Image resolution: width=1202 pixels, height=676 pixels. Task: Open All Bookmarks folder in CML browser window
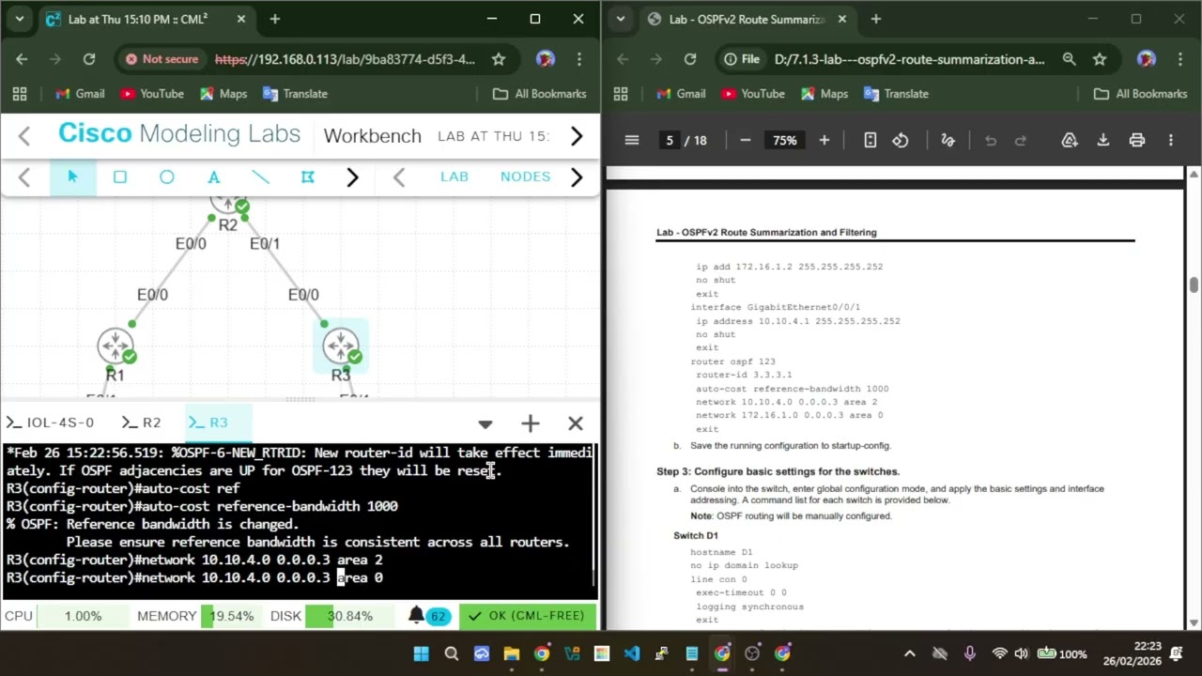540,94
